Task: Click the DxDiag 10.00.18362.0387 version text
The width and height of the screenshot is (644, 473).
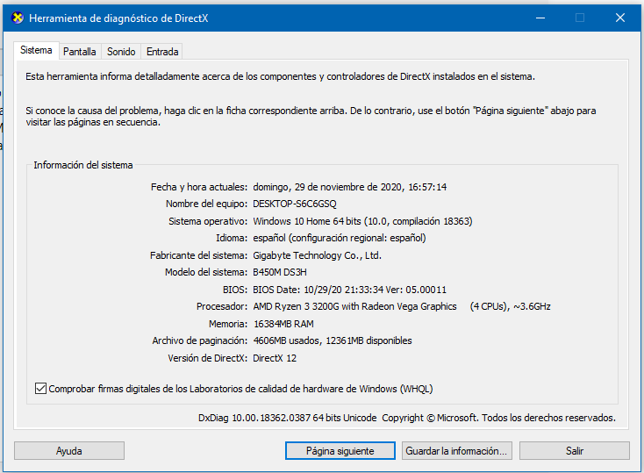Action: click(x=288, y=418)
